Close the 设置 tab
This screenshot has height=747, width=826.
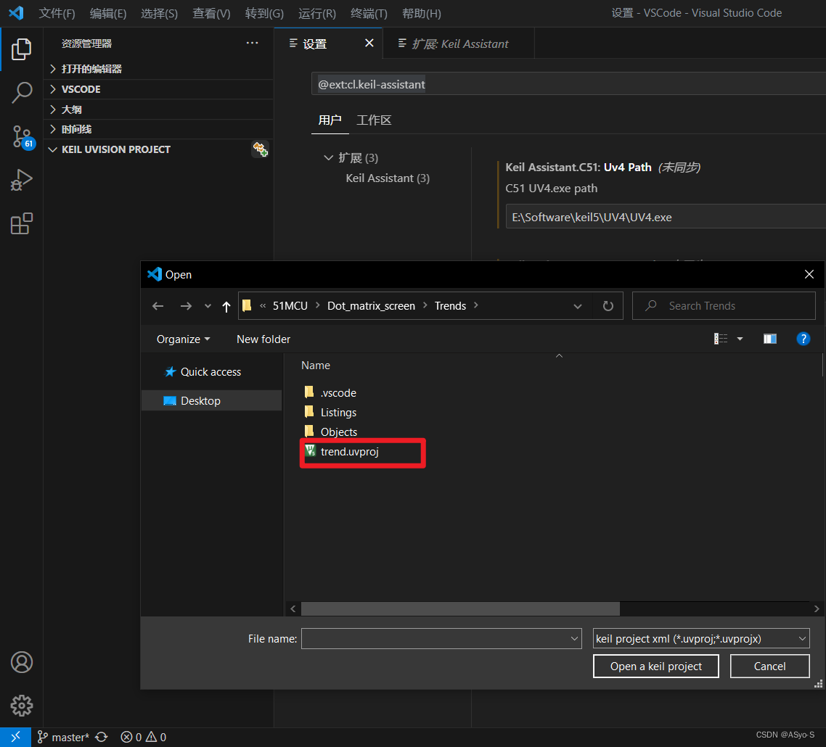click(369, 43)
